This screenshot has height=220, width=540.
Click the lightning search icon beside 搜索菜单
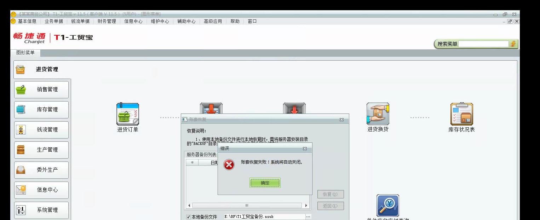pos(514,44)
